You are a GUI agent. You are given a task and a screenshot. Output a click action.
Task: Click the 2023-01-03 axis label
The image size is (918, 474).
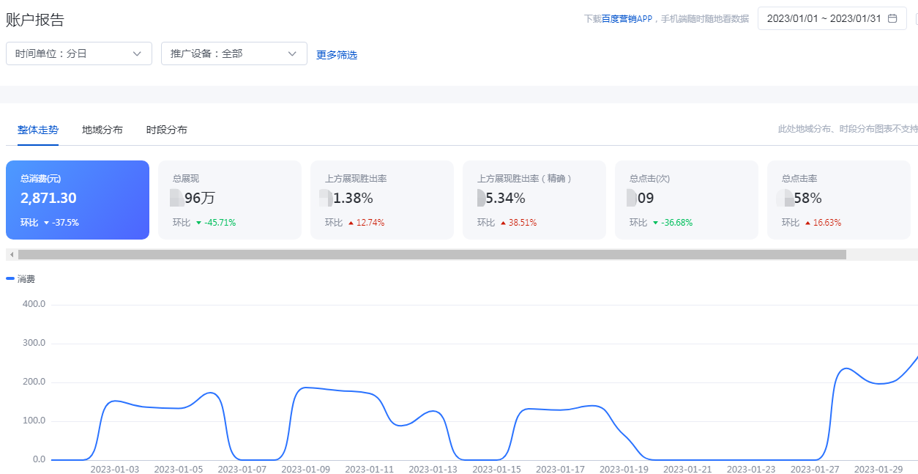point(115,469)
